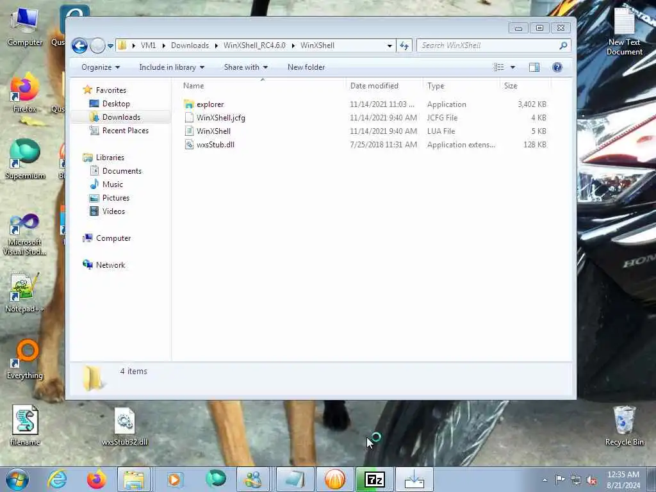Viewport: 656px width, 492px height.
Task: Go back with the Explorer Back arrow
Action: [x=79, y=45]
